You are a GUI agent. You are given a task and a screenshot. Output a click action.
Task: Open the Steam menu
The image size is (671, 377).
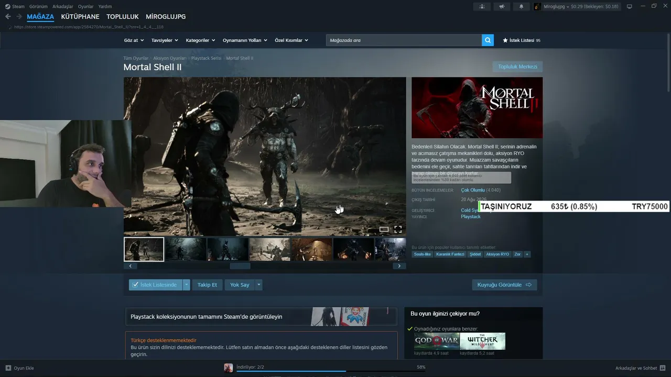click(x=18, y=6)
